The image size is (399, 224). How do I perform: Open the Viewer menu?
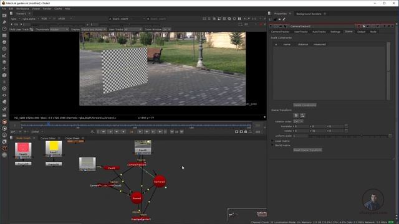36,9
